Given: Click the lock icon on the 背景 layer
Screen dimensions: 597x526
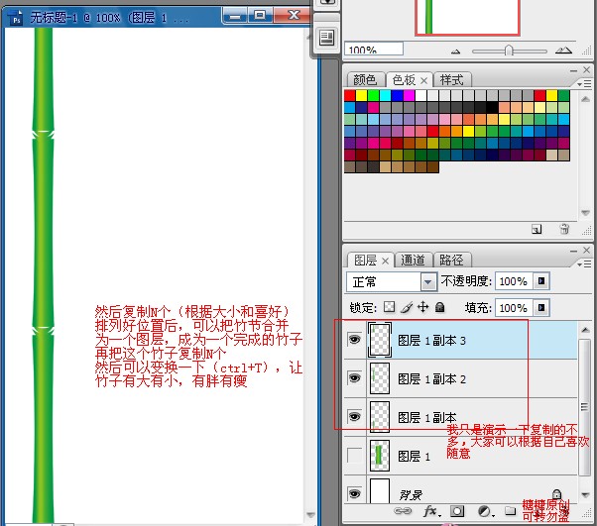Looking at the screenshot, I should [556, 494].
